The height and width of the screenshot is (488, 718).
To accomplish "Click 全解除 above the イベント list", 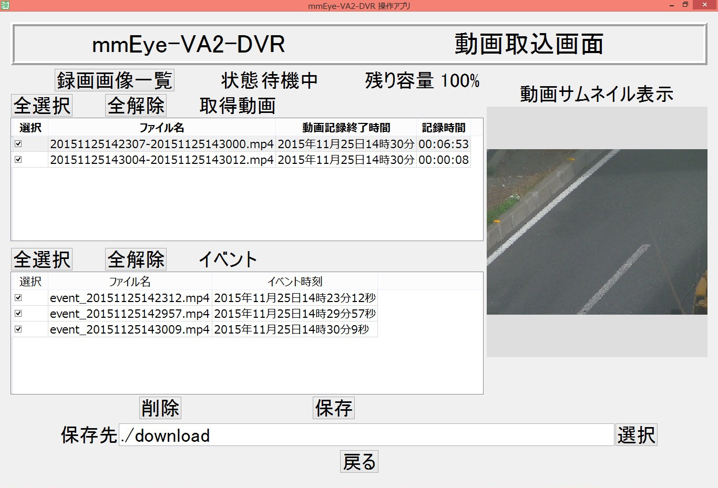I will coord(135,258).
